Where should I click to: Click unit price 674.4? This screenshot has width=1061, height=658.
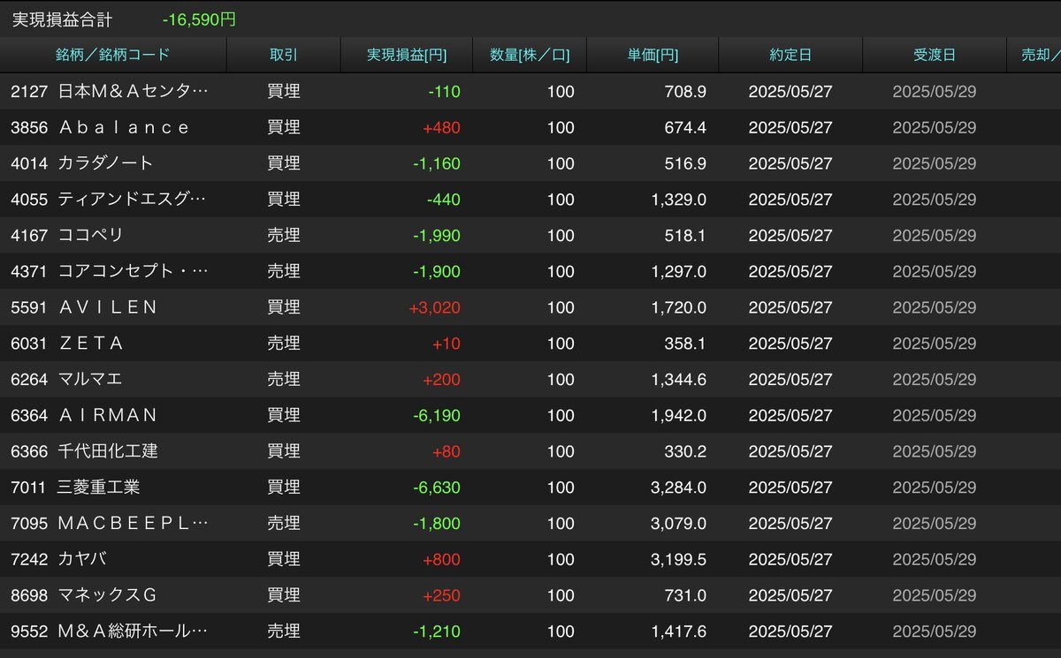[685, 127]
